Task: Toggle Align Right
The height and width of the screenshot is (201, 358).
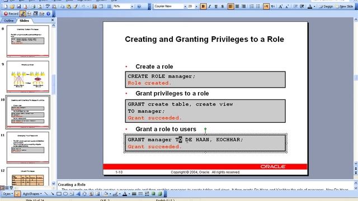Action: tap(244, 7)
